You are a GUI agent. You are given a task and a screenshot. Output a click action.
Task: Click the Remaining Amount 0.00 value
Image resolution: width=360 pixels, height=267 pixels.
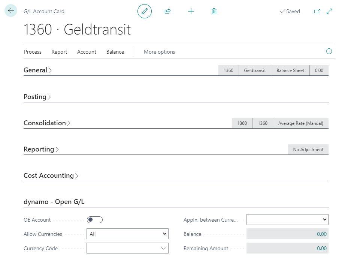point(321,248)
